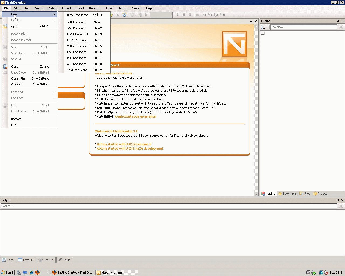Switch to the Project tab
The image size is (345, 276).
320,194
